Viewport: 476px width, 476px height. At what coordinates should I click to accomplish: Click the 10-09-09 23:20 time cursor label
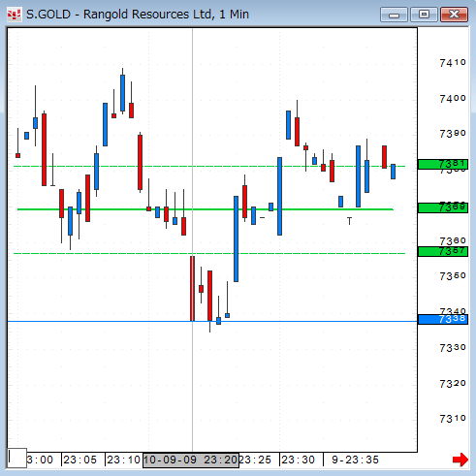(191, 460)
